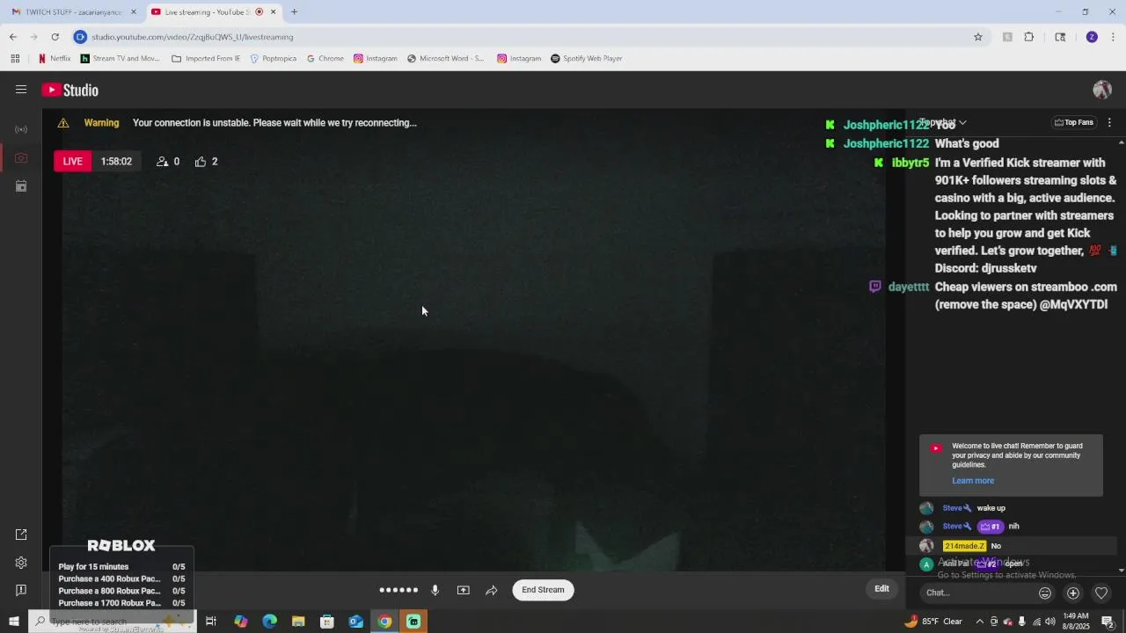This screenshot has width=1126, height=633.
Task: Open a new browser tab
Action: (294, 12)
